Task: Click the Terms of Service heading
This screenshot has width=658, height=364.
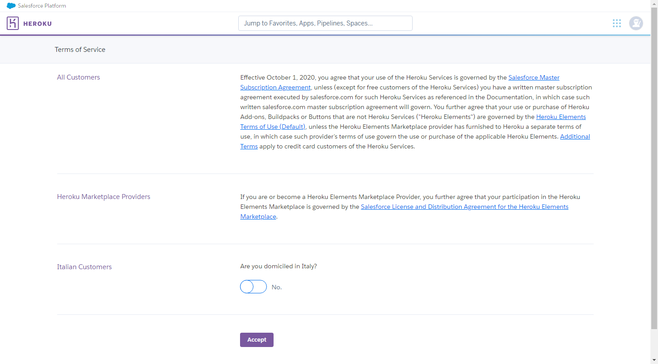Action: coord(80,50)
